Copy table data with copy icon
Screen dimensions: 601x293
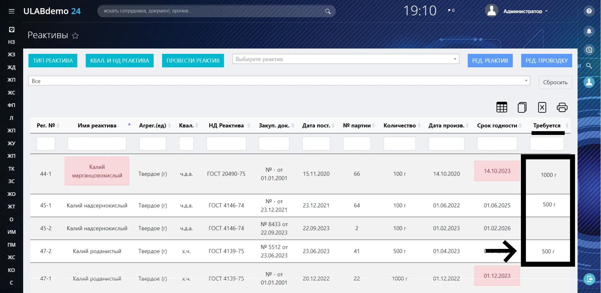(522, 107)
